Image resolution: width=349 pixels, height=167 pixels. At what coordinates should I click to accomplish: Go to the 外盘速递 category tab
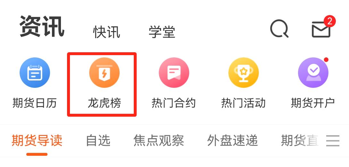(232, 140)
